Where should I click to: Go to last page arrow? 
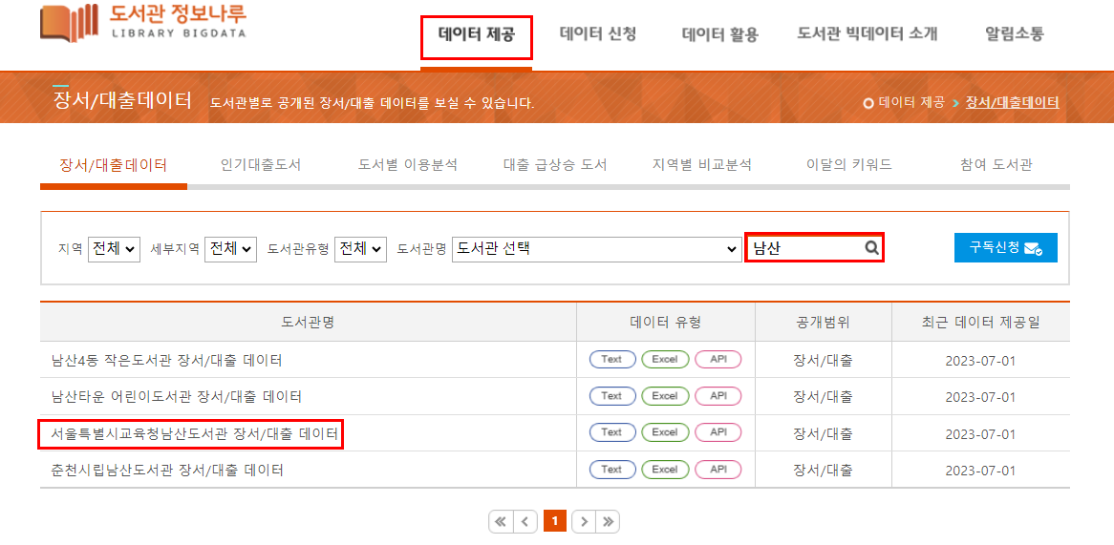coord(608,521)
